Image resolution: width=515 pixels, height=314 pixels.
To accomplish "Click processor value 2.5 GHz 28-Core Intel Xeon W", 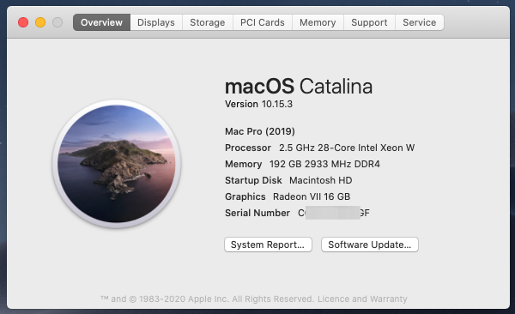I will [347, 148].
